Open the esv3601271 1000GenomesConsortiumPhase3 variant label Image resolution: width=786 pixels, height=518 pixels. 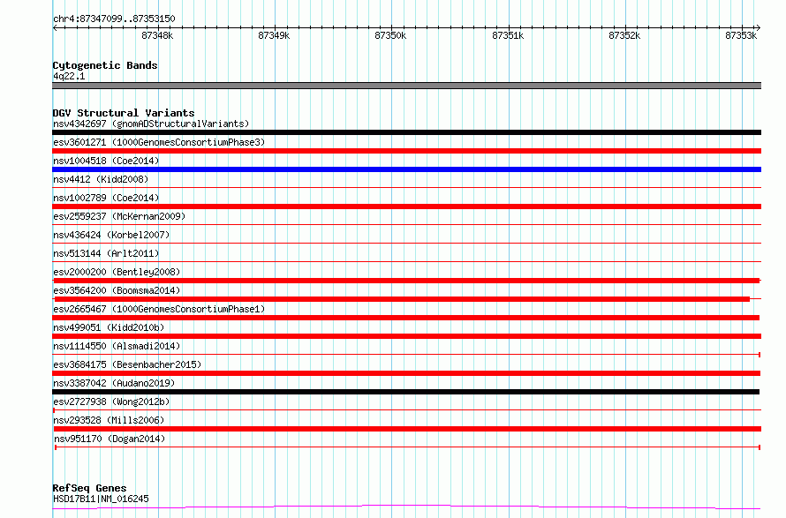coord(159,142)
